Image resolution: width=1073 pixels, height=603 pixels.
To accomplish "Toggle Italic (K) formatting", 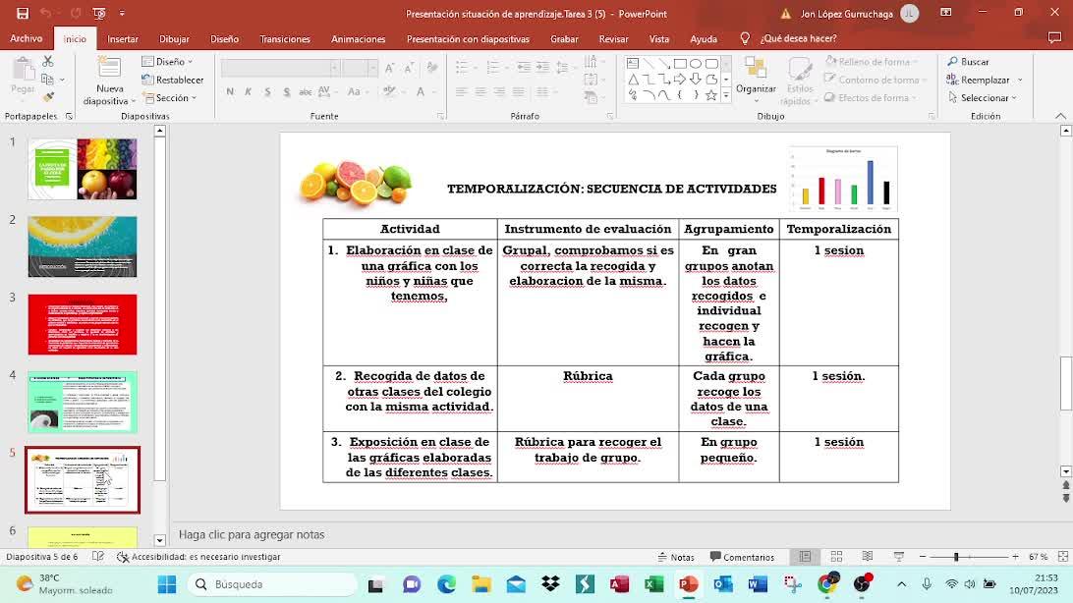I will click(248, 91).
